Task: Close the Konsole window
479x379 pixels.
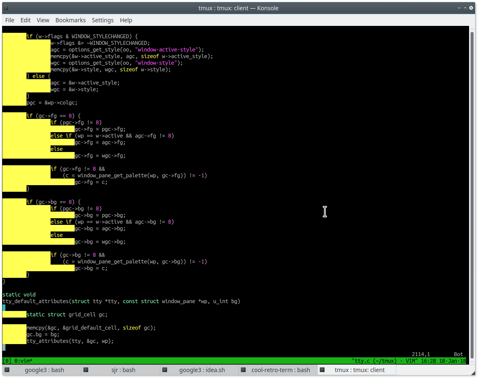Action: 471,8
